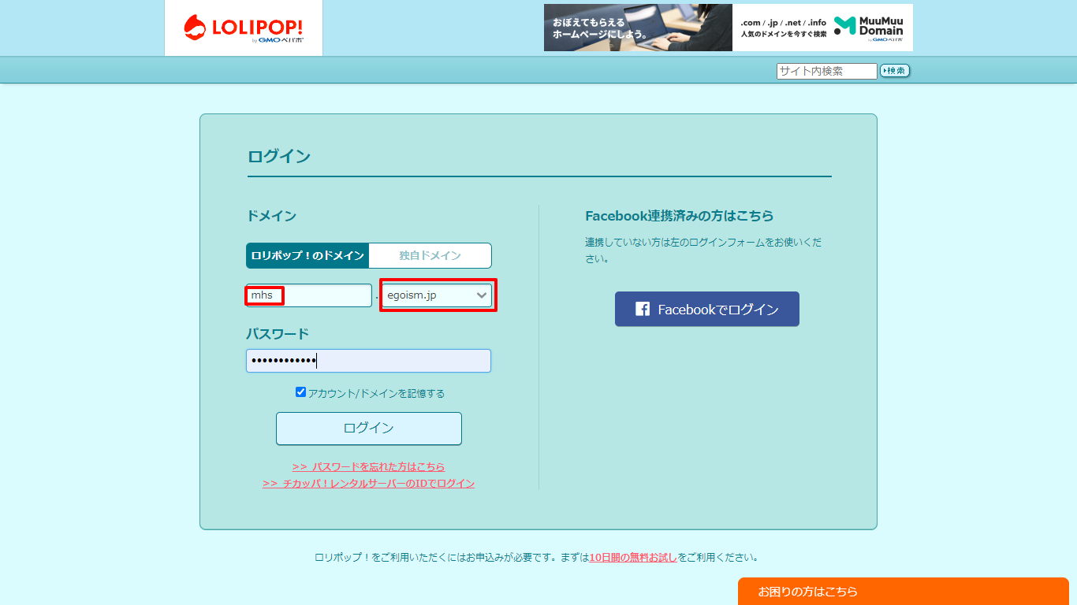The image size is (1077, 605).
Task: Switch to the 独自ドメイン tab
Action: (430, 255)
